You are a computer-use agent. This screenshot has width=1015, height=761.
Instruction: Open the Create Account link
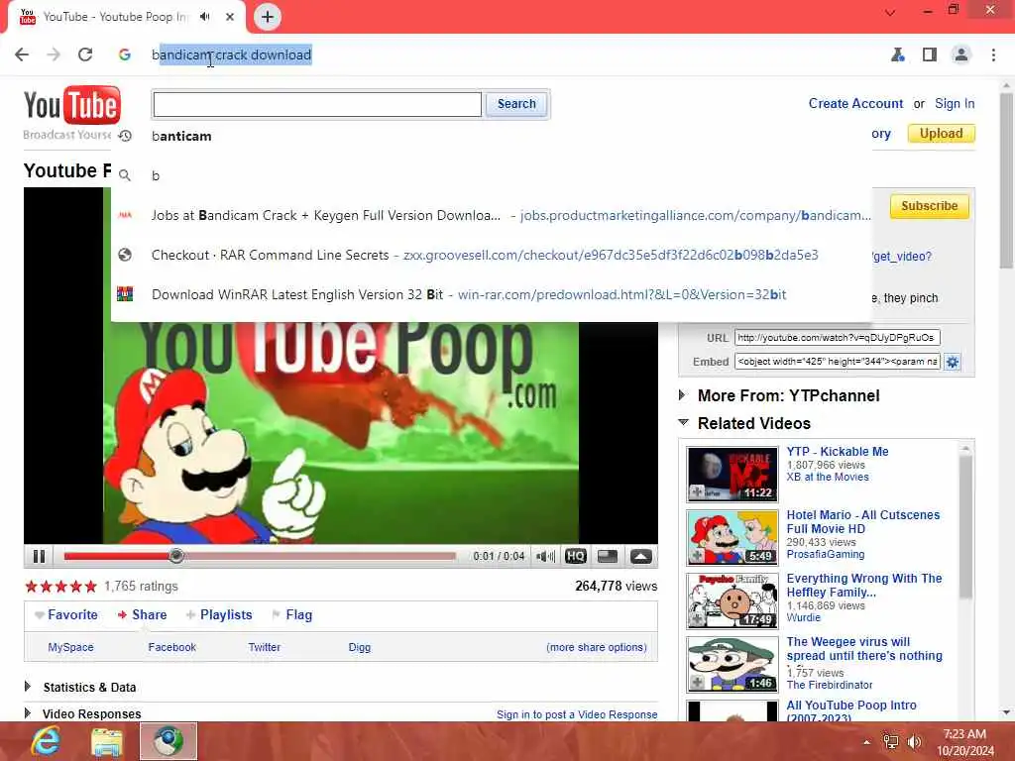click(855, 103)
